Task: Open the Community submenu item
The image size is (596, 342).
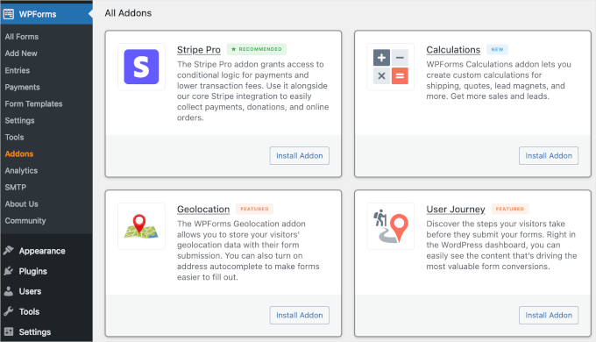Action: tap(25, 221)
